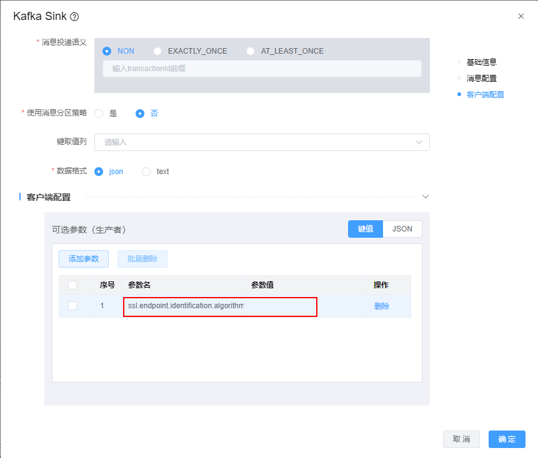The width and height of the screenshot is (538, 458).
Task: Switch to the JSON tab
Action: pos(402,229)
